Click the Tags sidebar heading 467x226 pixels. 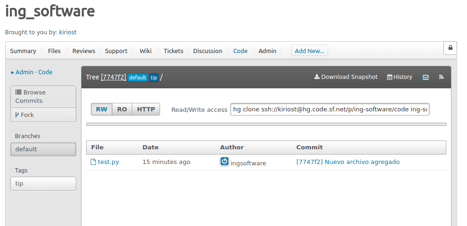coord(21,171)
